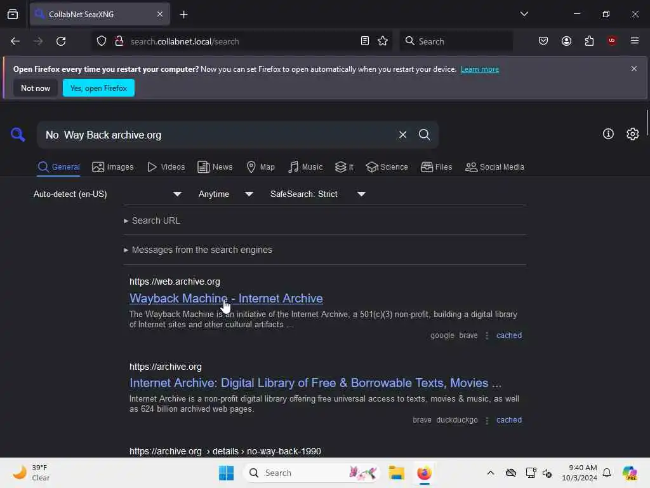Open File Explorer from taskbar
The width and height of the screenshot is (650, 488).
pyautogui.click(x=396, y=473)
